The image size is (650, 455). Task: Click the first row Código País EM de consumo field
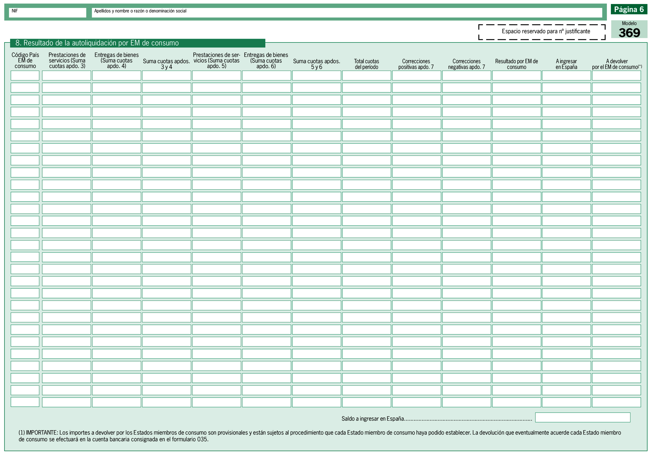click(25, 76)
